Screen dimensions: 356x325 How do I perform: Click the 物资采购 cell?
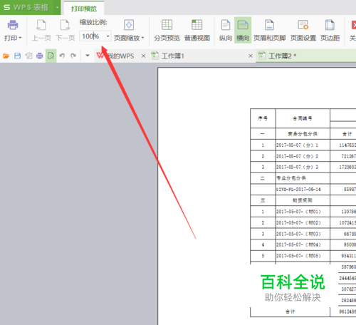click(303, 200)
